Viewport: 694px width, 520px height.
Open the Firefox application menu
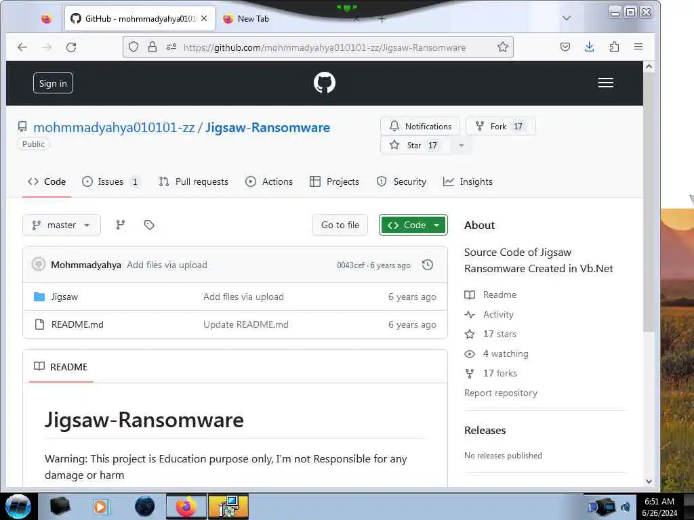point(638,47)
